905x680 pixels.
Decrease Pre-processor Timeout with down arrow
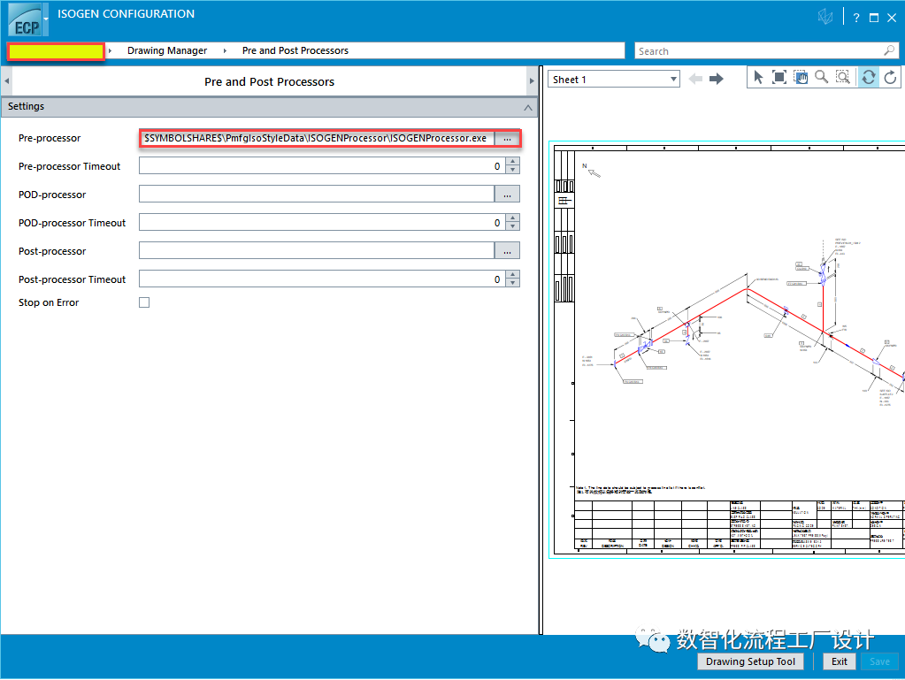(512, 170)
